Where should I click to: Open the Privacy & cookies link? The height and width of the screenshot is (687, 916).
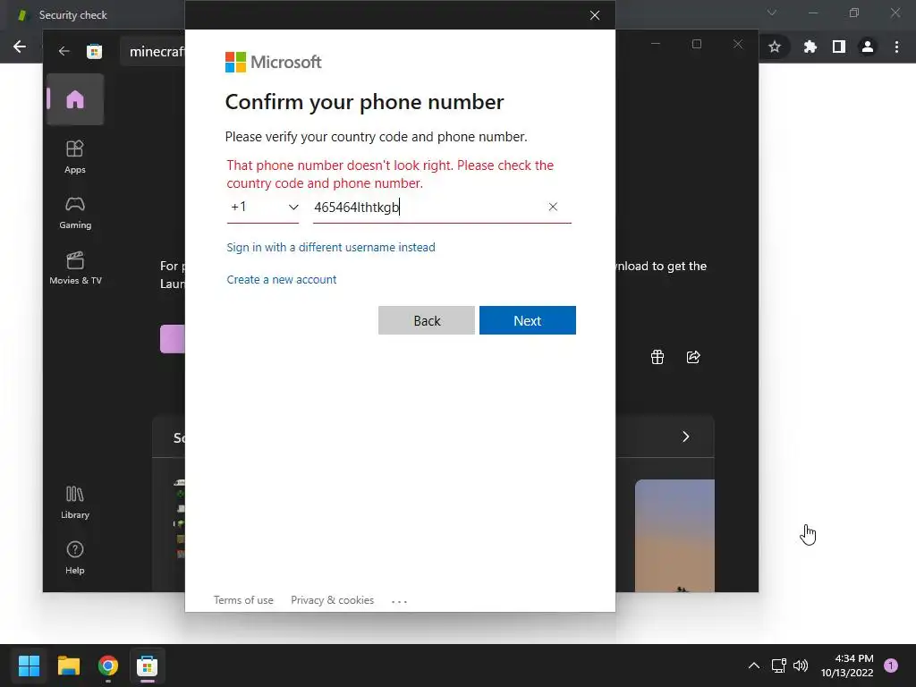coord(333,600)
